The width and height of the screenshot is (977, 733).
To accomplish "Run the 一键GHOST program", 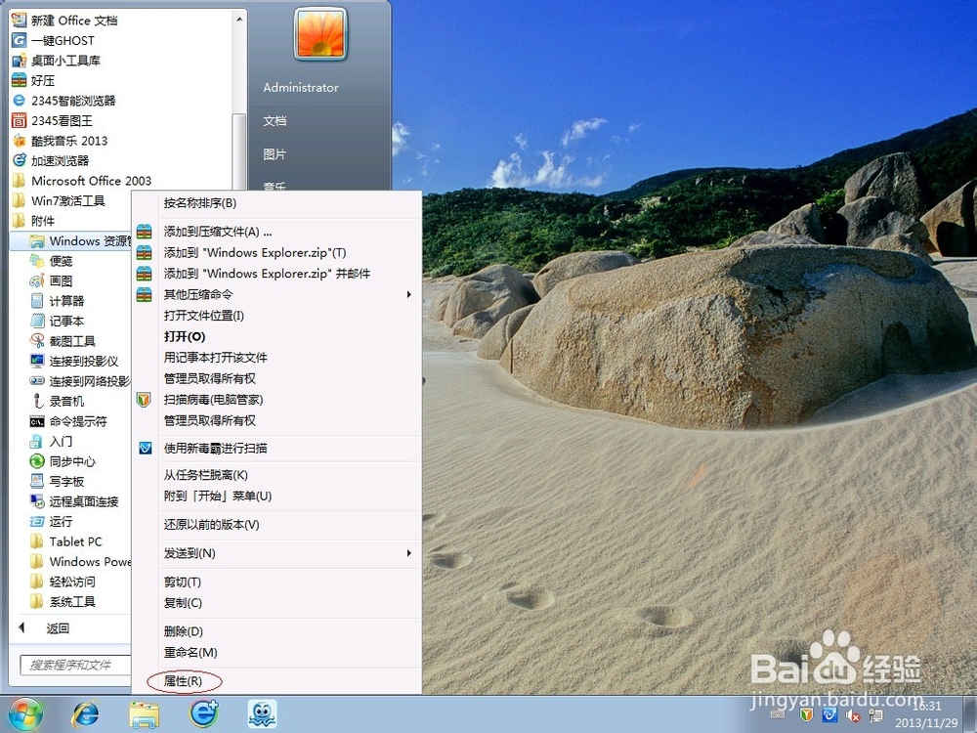I will (x=59, y=40).
